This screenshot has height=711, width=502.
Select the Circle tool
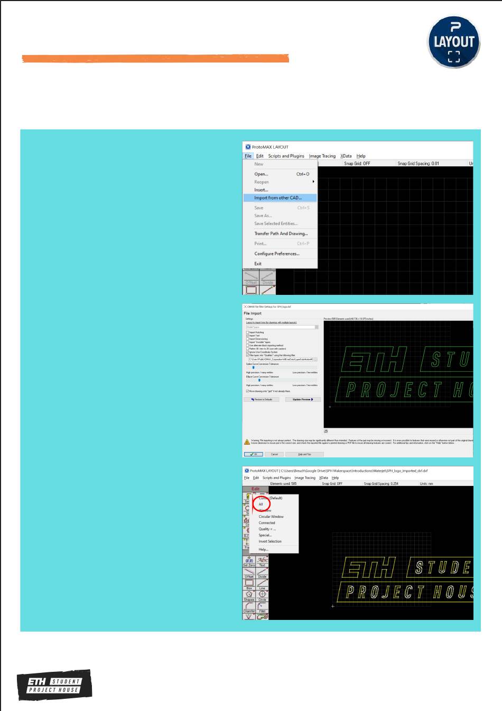click(x=262, y=596)
